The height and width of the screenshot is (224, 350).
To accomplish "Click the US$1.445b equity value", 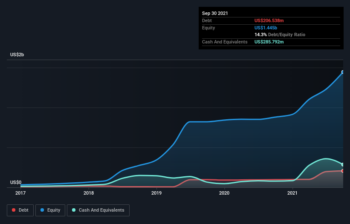I will click(266, 28).
